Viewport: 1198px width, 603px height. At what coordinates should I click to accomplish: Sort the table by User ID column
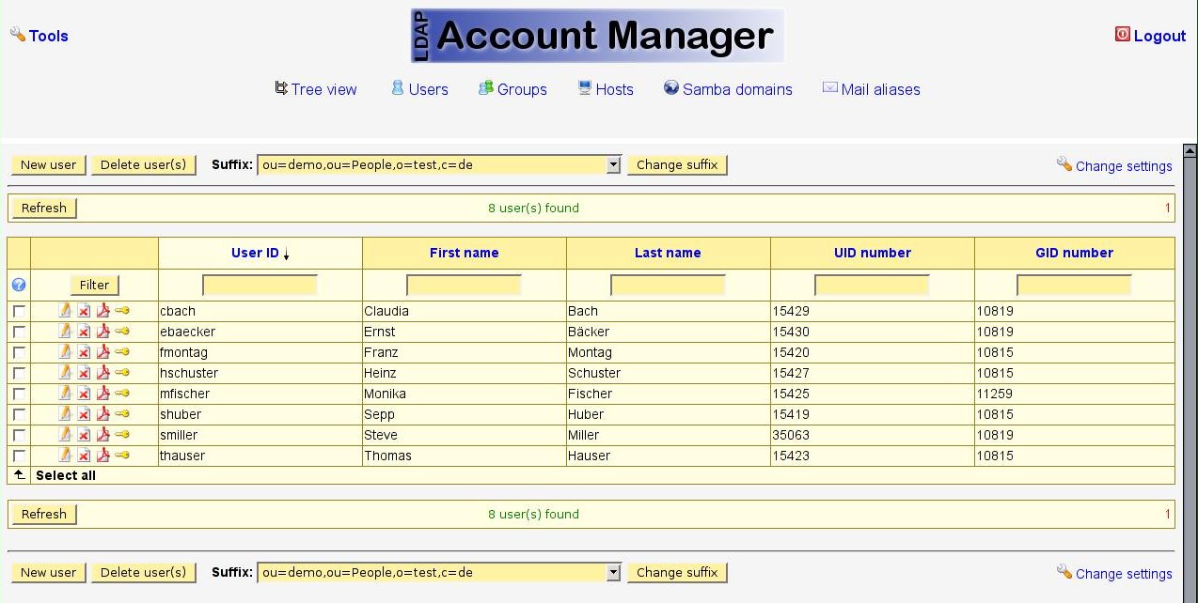[x=255, y=253]
